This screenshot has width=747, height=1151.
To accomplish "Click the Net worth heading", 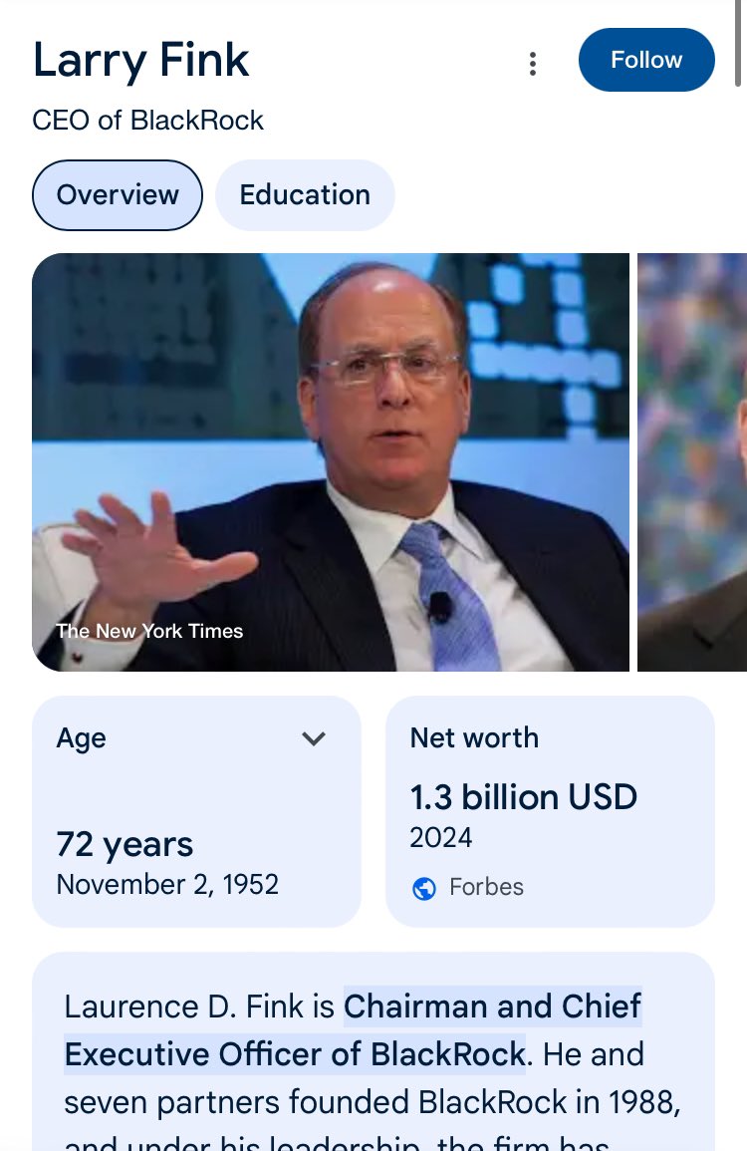I will point(474,737).
